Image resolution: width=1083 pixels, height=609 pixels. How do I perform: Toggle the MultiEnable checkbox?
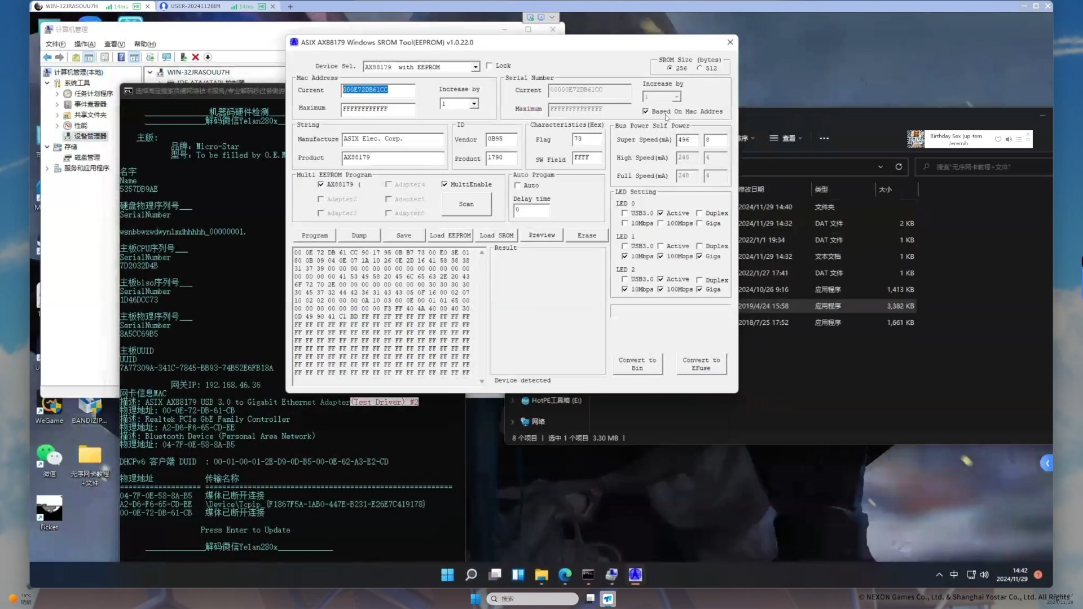click(x=444, y=184)
